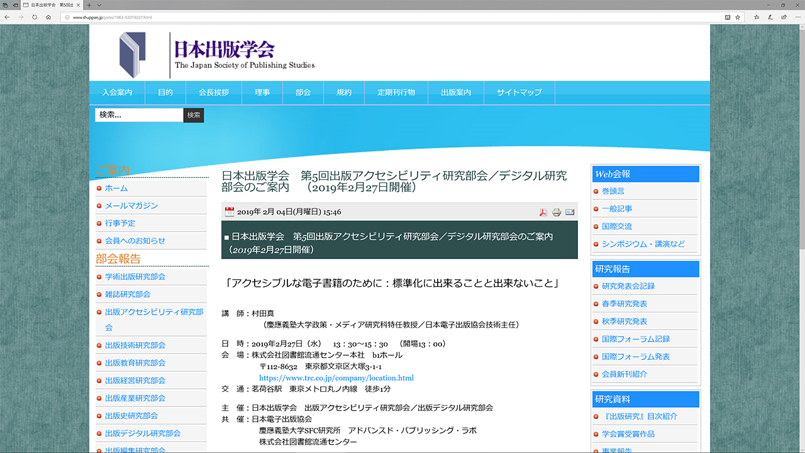Click the browser Back arrow
This screenshot has height=453, width=805.
pos(7,17)
